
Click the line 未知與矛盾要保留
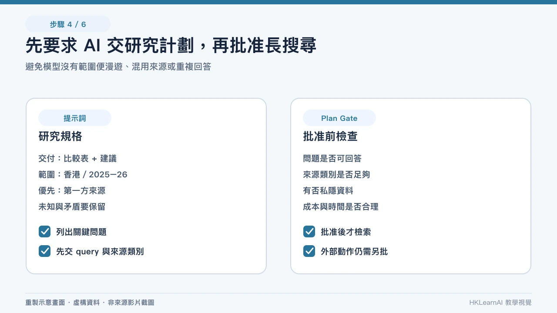click(72, 207)
